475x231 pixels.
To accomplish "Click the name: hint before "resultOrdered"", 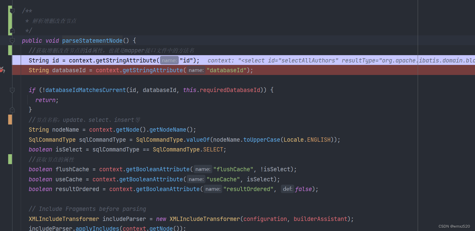I will pyautogui.click(x=213, y=189).
